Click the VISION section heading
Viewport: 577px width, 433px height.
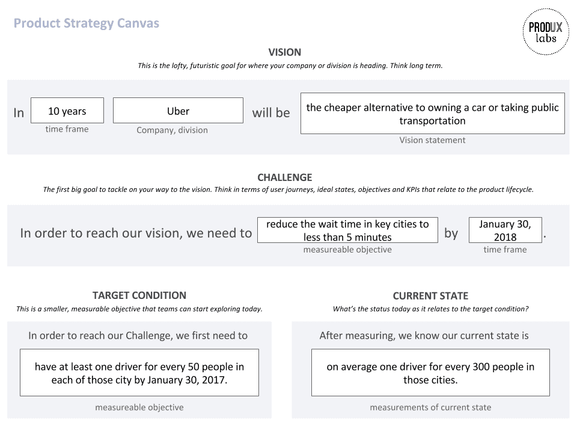click(x=284, y=52)
